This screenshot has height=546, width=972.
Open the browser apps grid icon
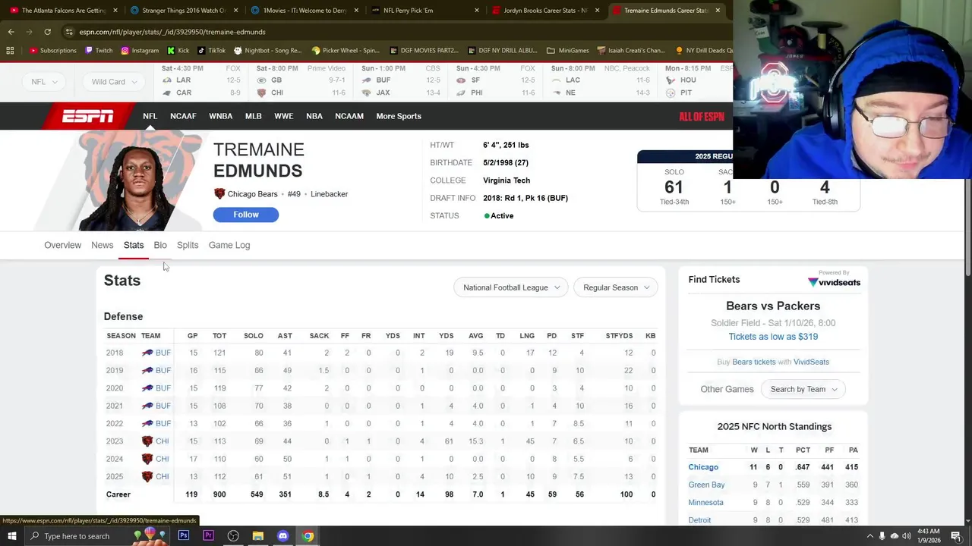coord(10,51)
